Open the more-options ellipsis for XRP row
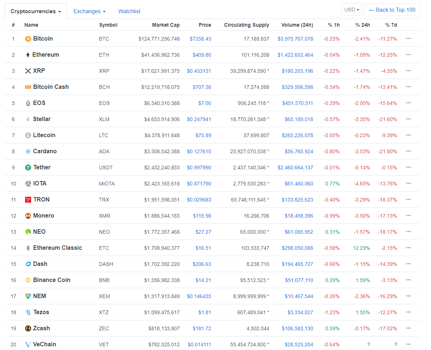This screenshot has height=350, width=431. tap(408, 71)
